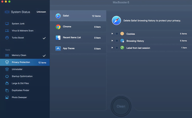The image size is (192, 118).
Task: Open Duplicates Finder
Action: pyautogui.click(x=25, y=90)
